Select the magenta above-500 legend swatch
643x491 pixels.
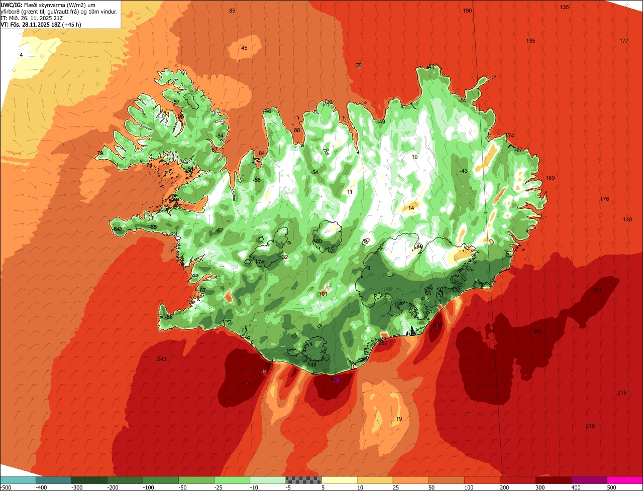pyautogui.click(x=624, y=479)
